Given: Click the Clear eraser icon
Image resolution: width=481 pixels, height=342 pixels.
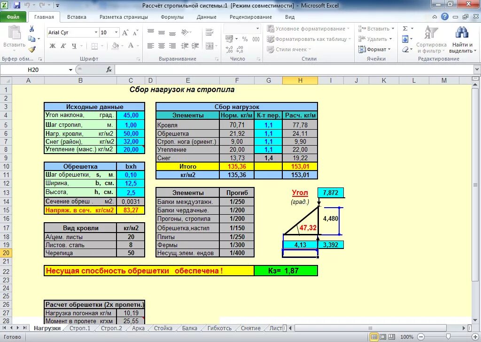Looking at the screenshot, I should click(x=405, y=49).
